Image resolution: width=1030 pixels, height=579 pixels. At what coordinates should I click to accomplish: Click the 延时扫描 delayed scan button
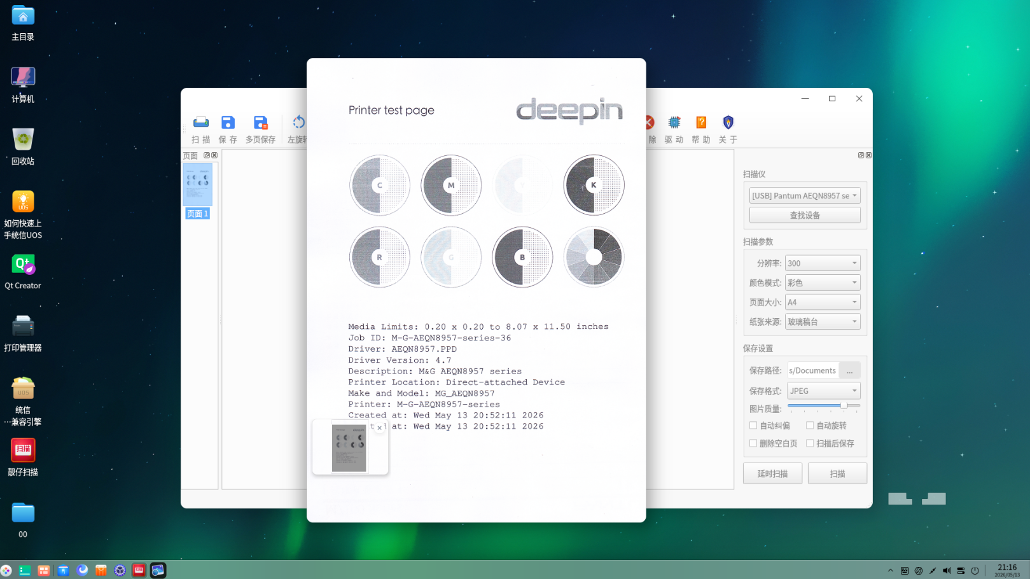[772, 473]
